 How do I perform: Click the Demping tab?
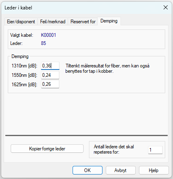pos(109,21)
